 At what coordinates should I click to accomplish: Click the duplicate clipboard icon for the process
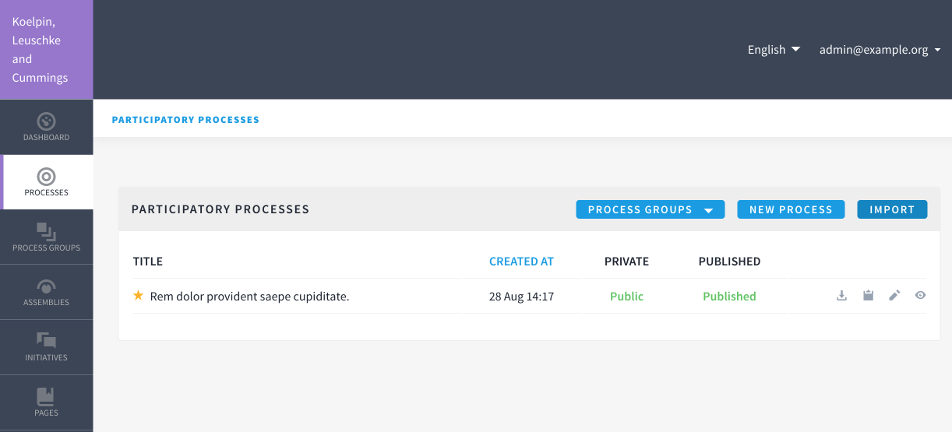[x=868, y=296]
